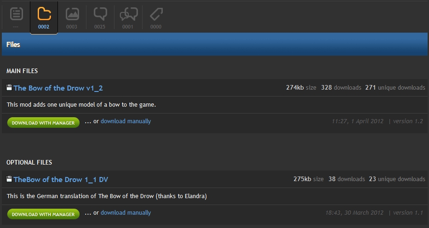Image resolution: width=429 pixels, height=228 pixels.
Task: Open the description tab icon
Action: (17, 14)
